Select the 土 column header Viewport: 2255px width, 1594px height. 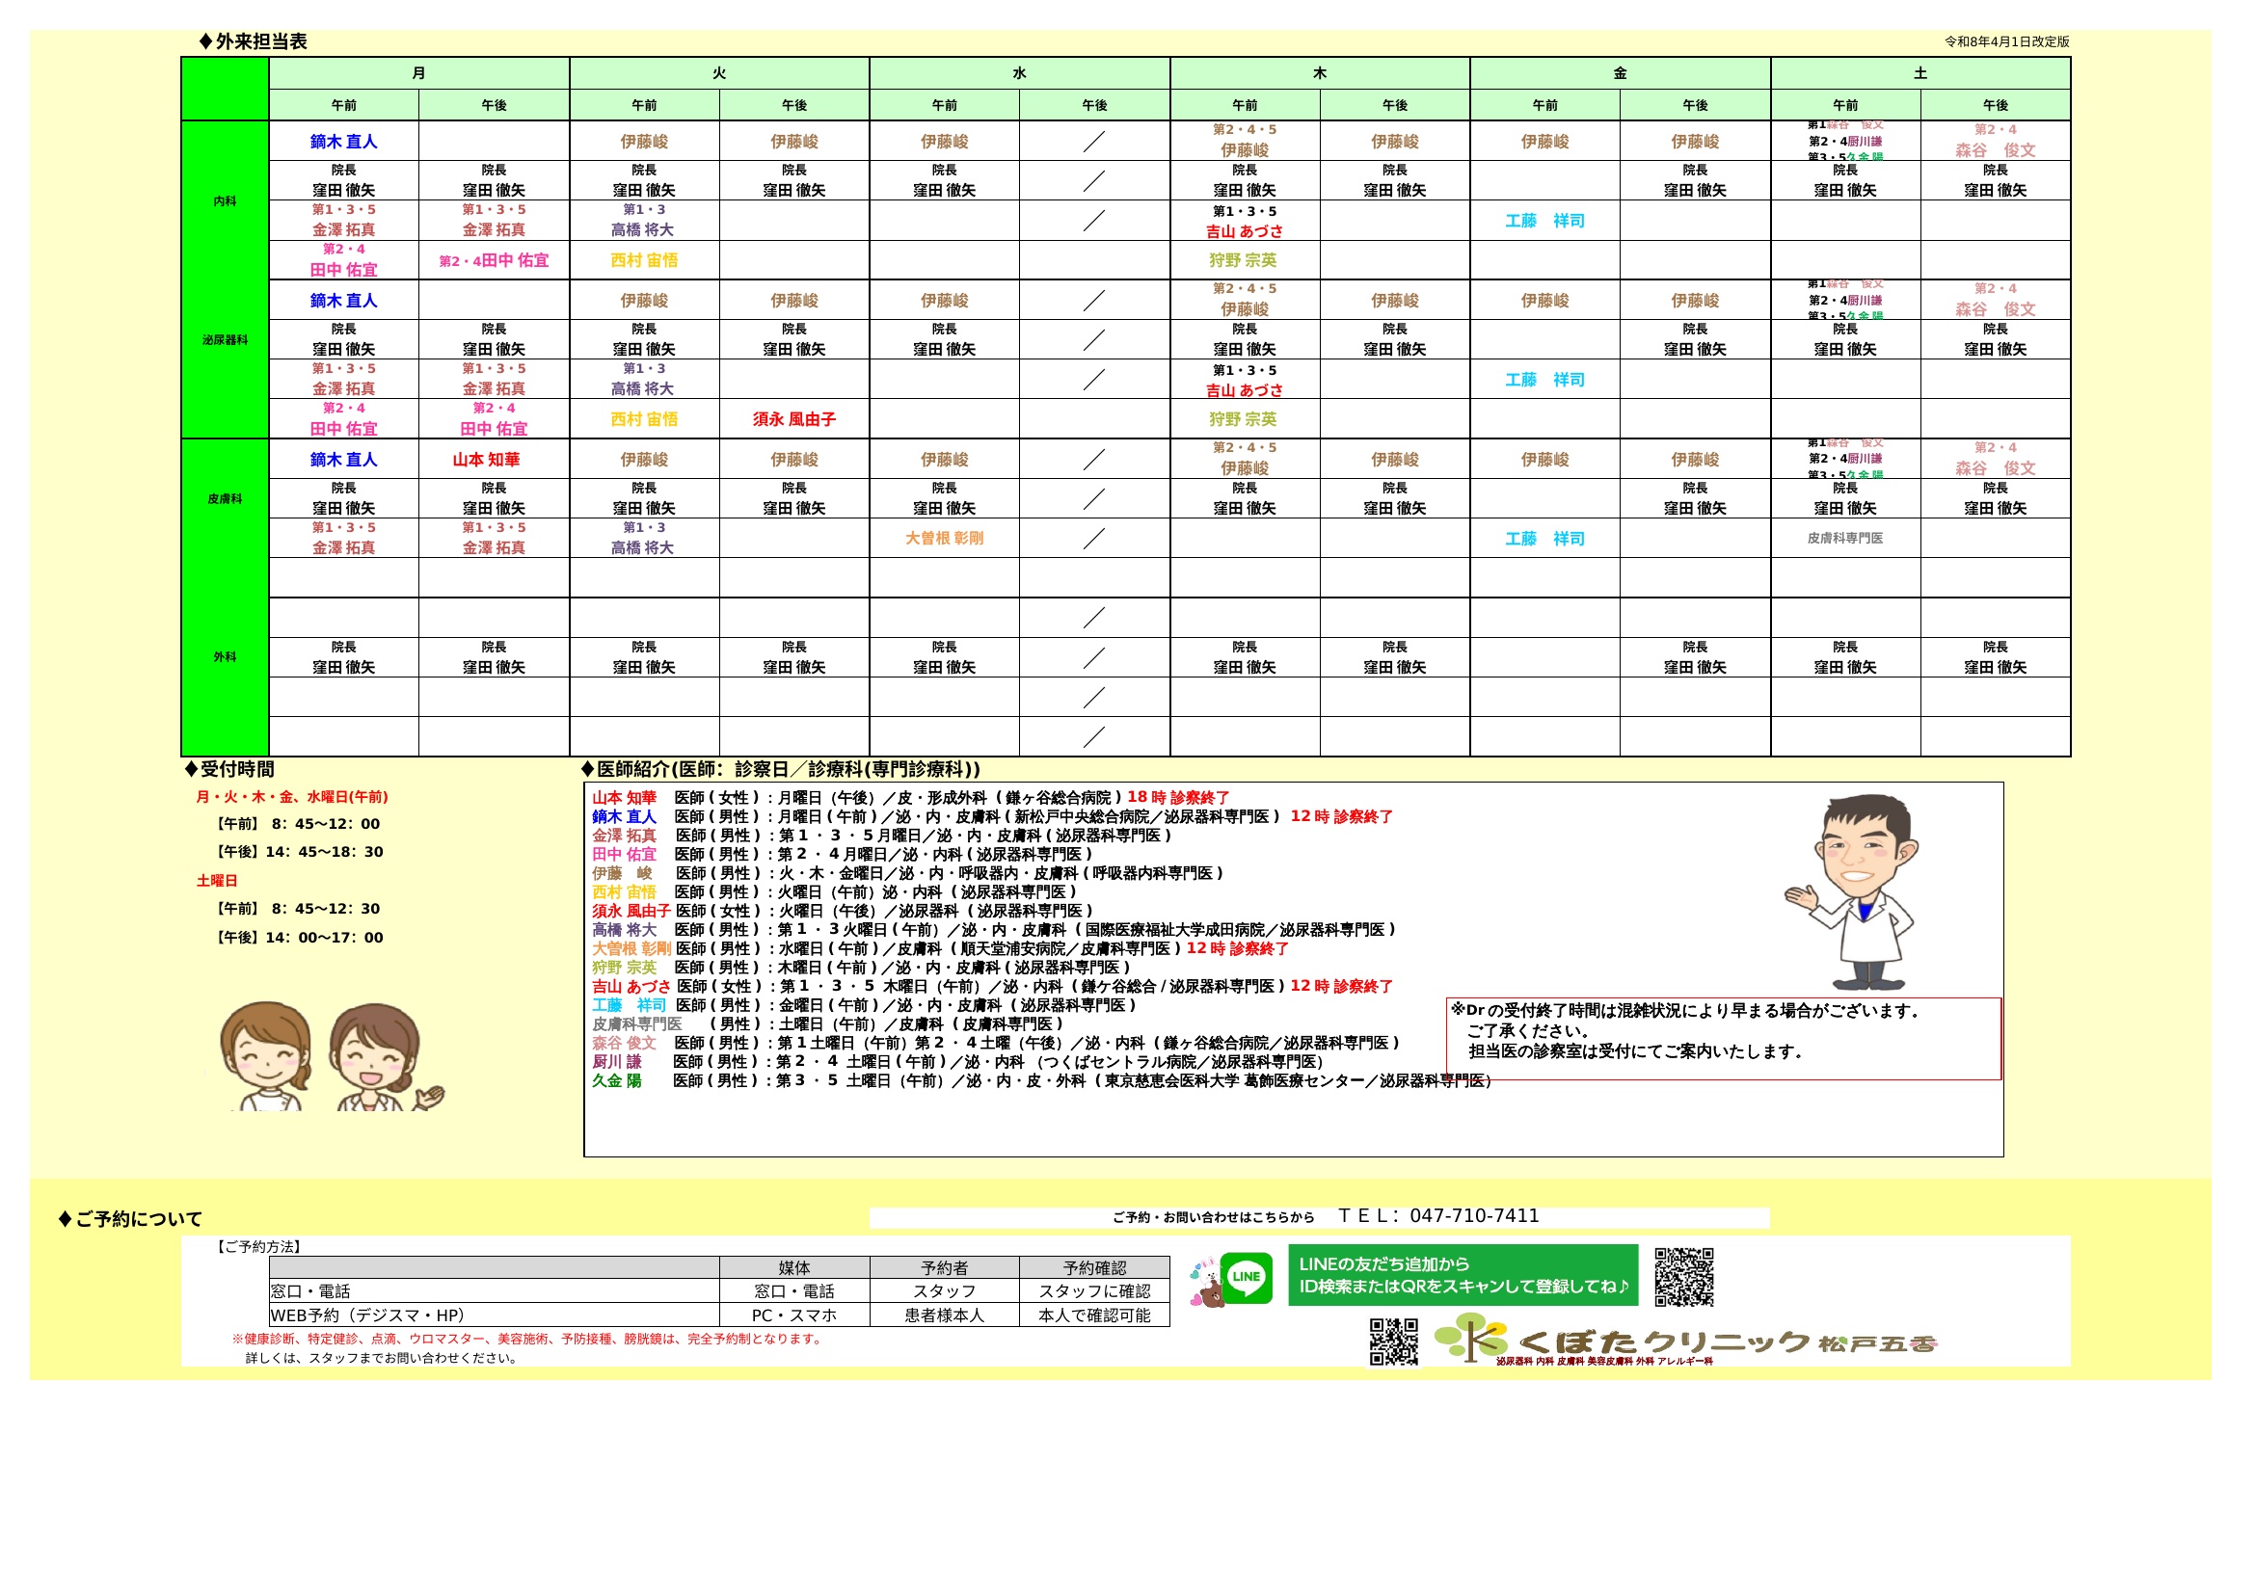point(1920,73)
